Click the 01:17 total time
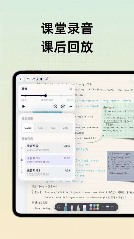The width and height of the screenshot is (134, 239). (x=70, y=100)
